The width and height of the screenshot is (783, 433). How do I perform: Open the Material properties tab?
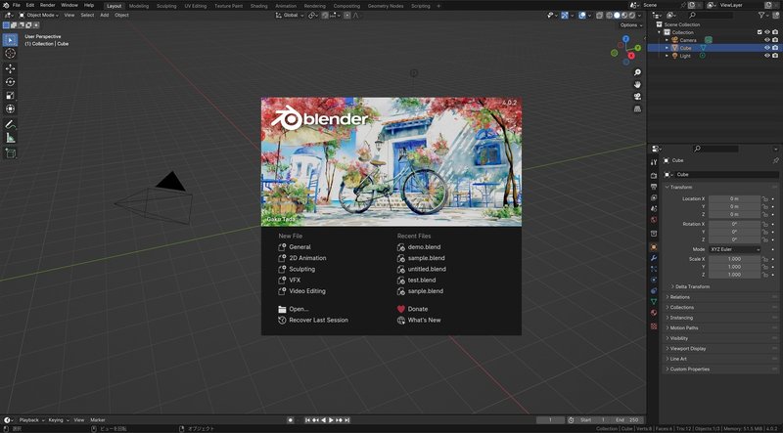click(x=654, y=313)
